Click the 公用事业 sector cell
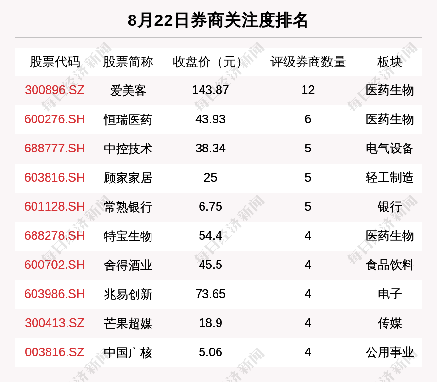Image resolution: width=437 pixels, height=382 pixels. [x=389, y=352]
